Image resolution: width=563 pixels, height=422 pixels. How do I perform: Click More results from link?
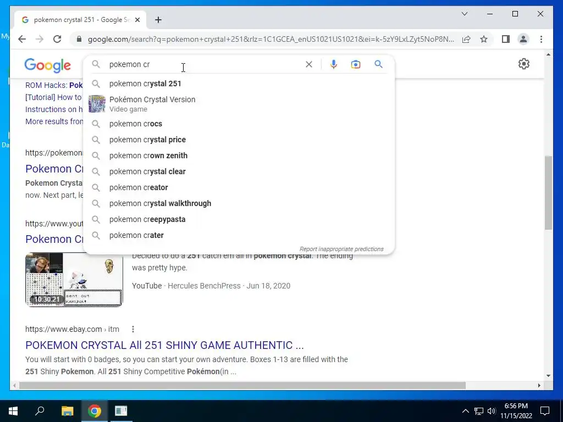[54, 121]
